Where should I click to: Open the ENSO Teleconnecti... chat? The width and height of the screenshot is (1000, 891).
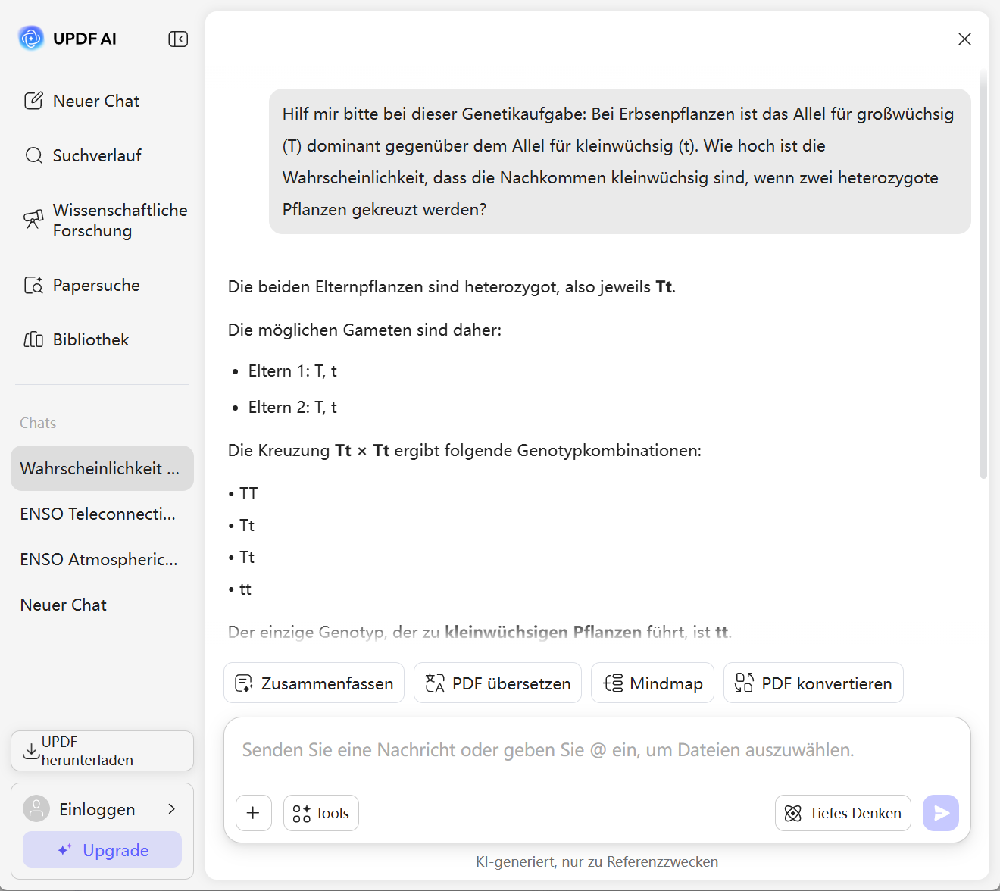click(102, 514)
